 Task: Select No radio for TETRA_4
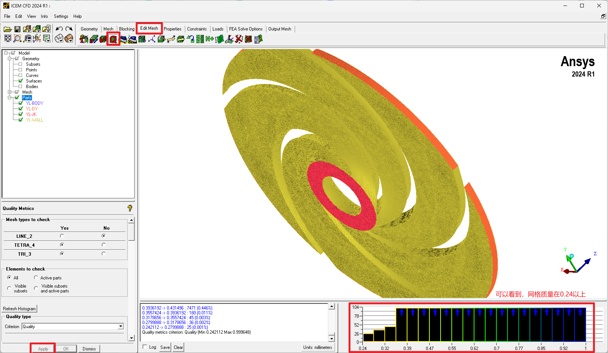tap(103, 244)
